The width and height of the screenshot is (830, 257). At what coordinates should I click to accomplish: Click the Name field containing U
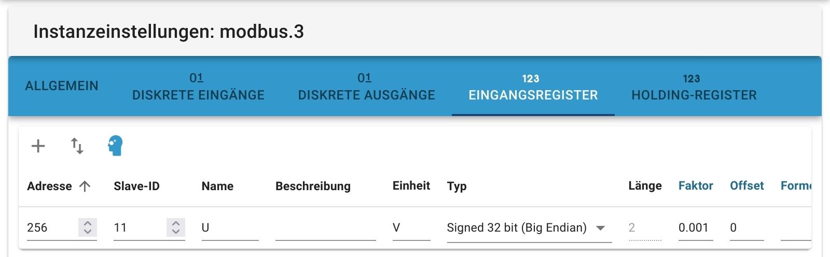[229, 228]
